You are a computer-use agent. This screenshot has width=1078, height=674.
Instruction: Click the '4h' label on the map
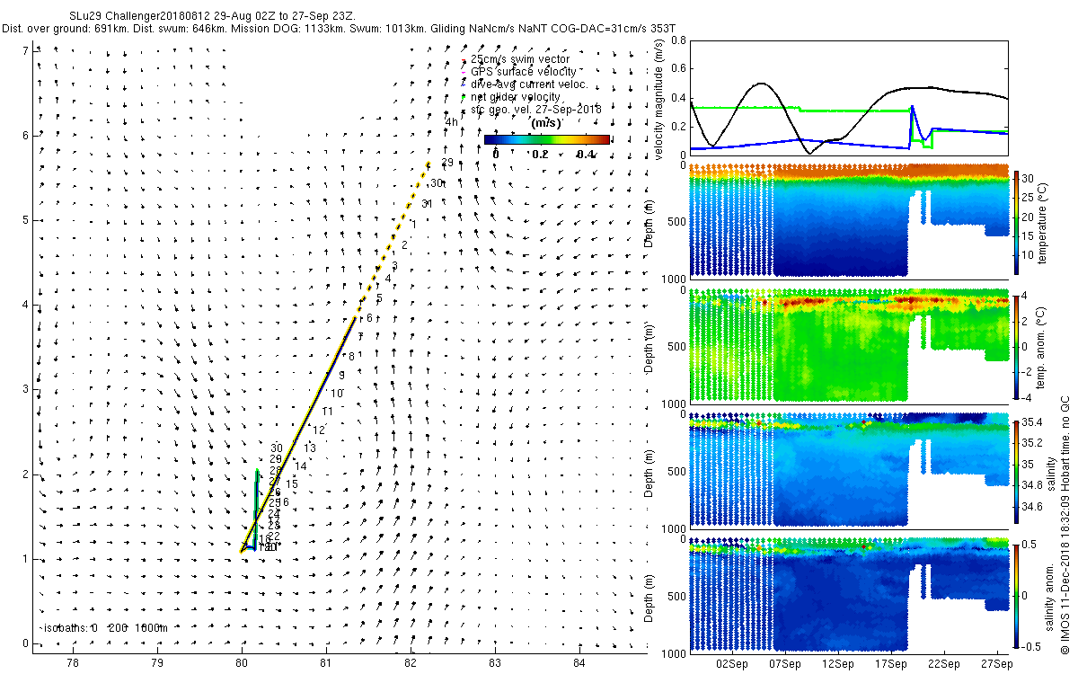[x=451, y=120]
